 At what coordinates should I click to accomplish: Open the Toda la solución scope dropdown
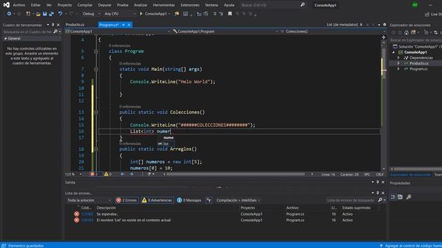[x=89, y=200]
